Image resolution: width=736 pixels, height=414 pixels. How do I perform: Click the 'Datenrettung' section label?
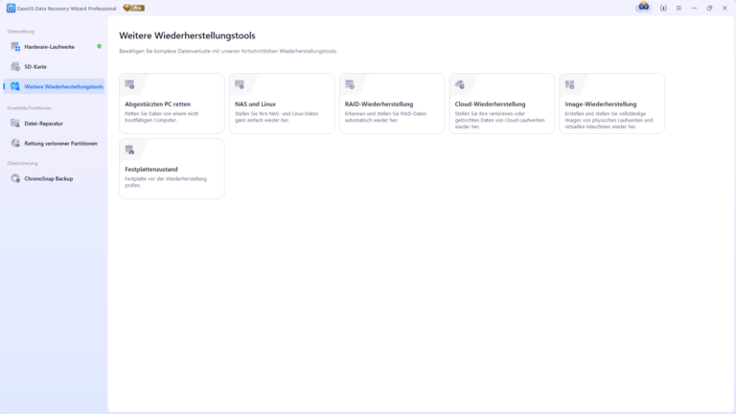[x=21, y=32]
